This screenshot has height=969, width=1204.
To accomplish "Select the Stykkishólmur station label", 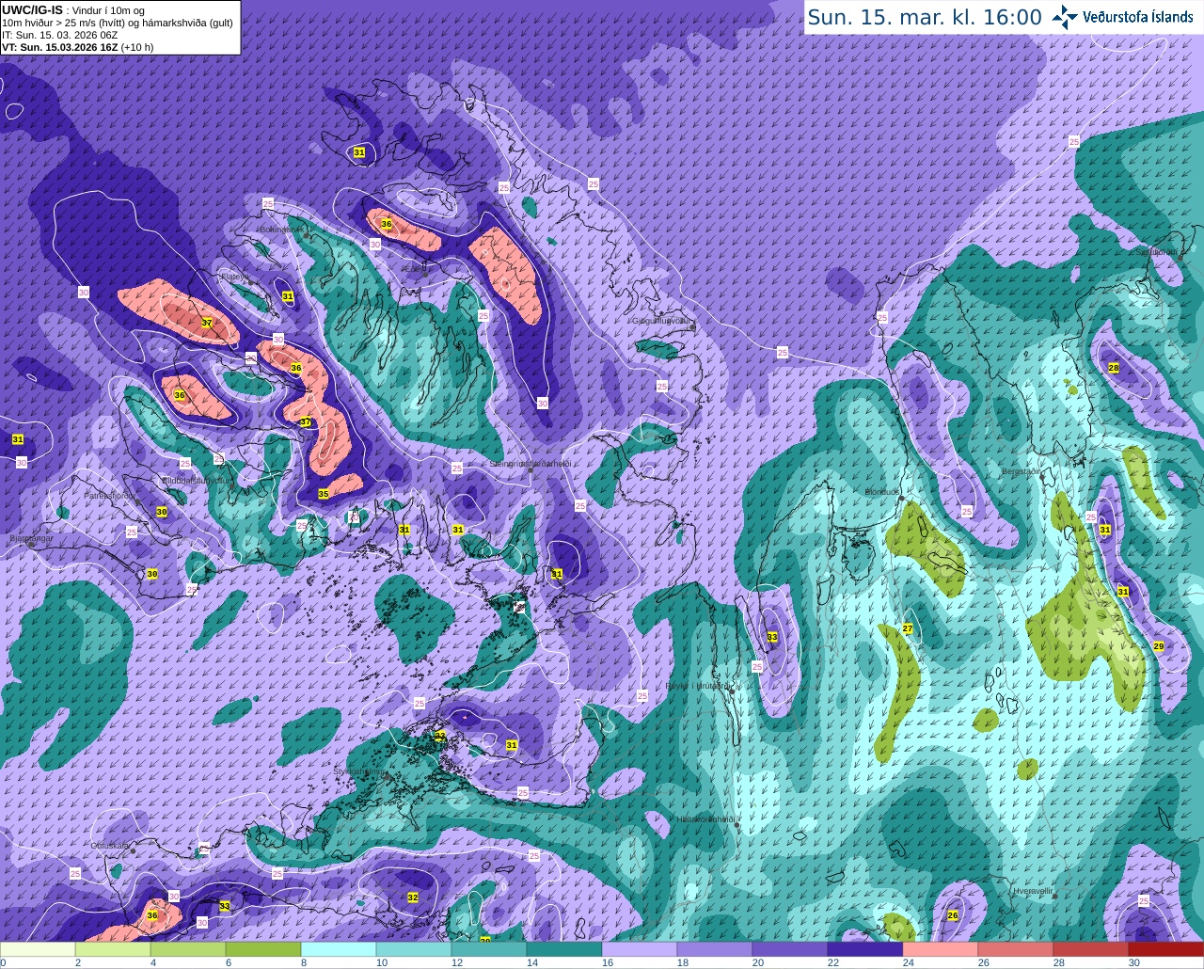I will 360,771.
